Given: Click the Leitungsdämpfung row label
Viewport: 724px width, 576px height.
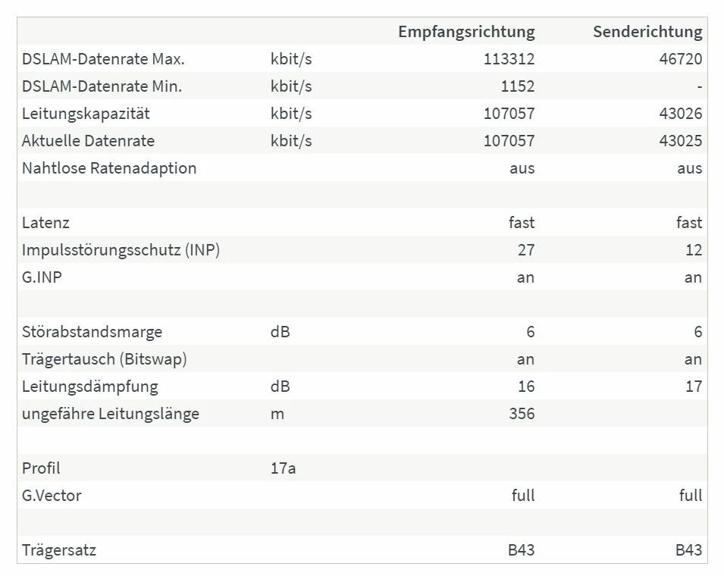Looking at the screenshot, I should click(89, 387).
